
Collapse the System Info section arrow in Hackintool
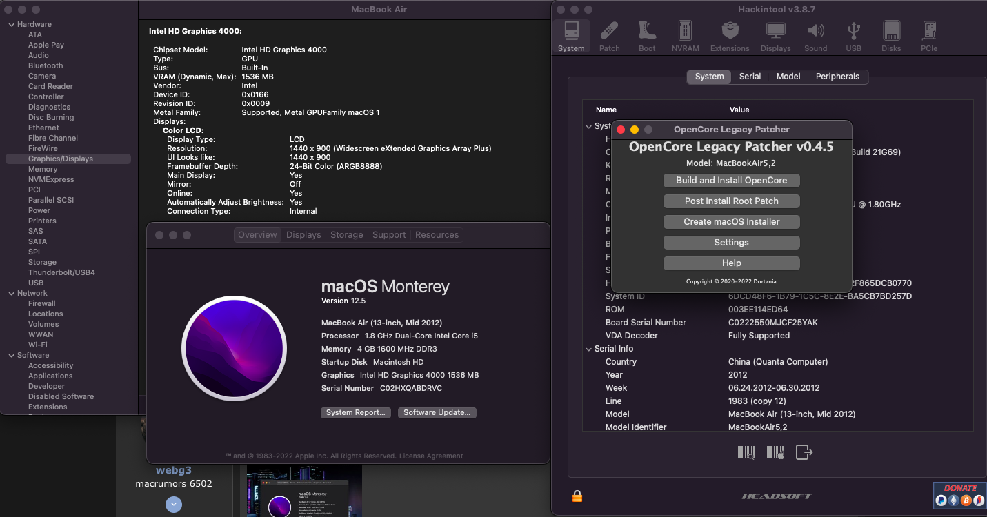click(x=588, y=126)
